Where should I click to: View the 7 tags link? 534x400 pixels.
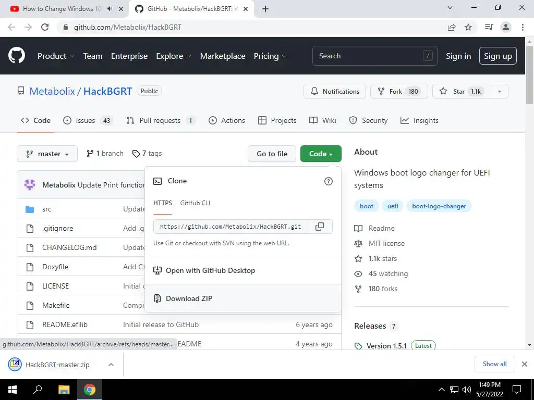(x=147, y=154)
